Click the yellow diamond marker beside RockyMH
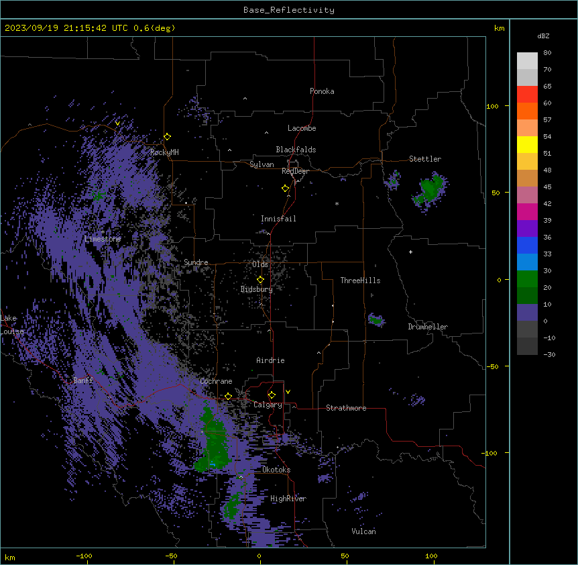Image resolution: width=578 pixels, height=565 pixels. pos(168,137)
